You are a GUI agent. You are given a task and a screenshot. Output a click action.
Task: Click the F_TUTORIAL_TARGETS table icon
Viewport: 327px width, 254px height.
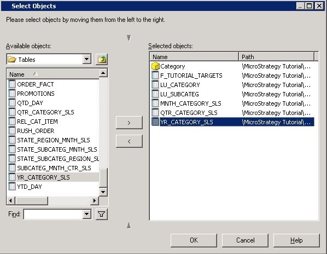[x=155, y=76]
